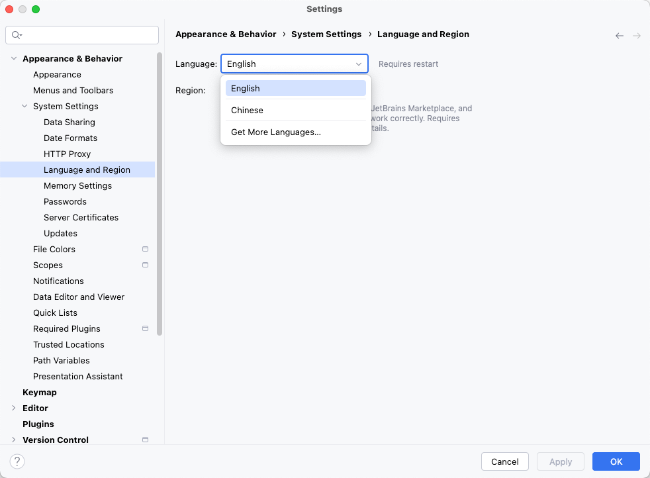Click the Region: label
Viewport: 650px width, 478px height.
pos(190,91)
